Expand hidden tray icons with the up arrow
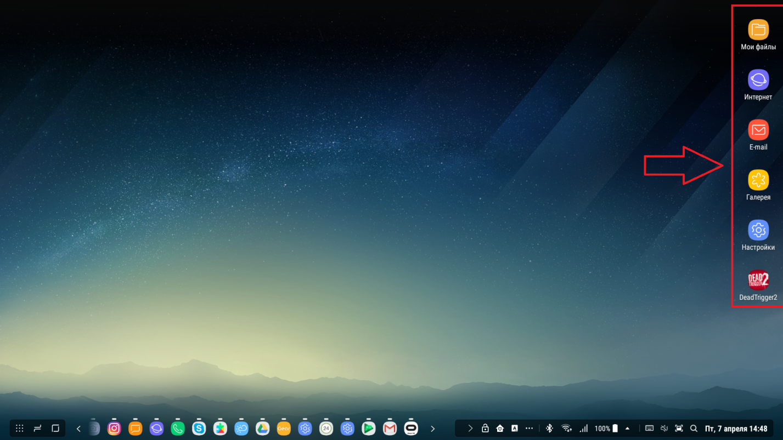783x440 pixels. pyautogui.click(x=628, y=428)
